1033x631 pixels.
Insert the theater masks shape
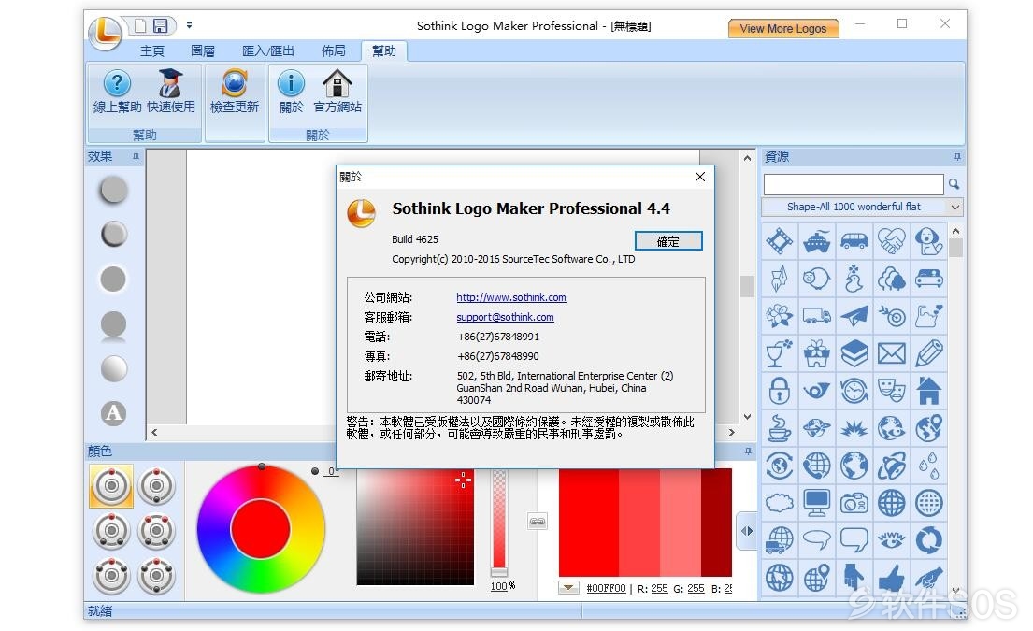pyautogui.click(x=891, y=391)
